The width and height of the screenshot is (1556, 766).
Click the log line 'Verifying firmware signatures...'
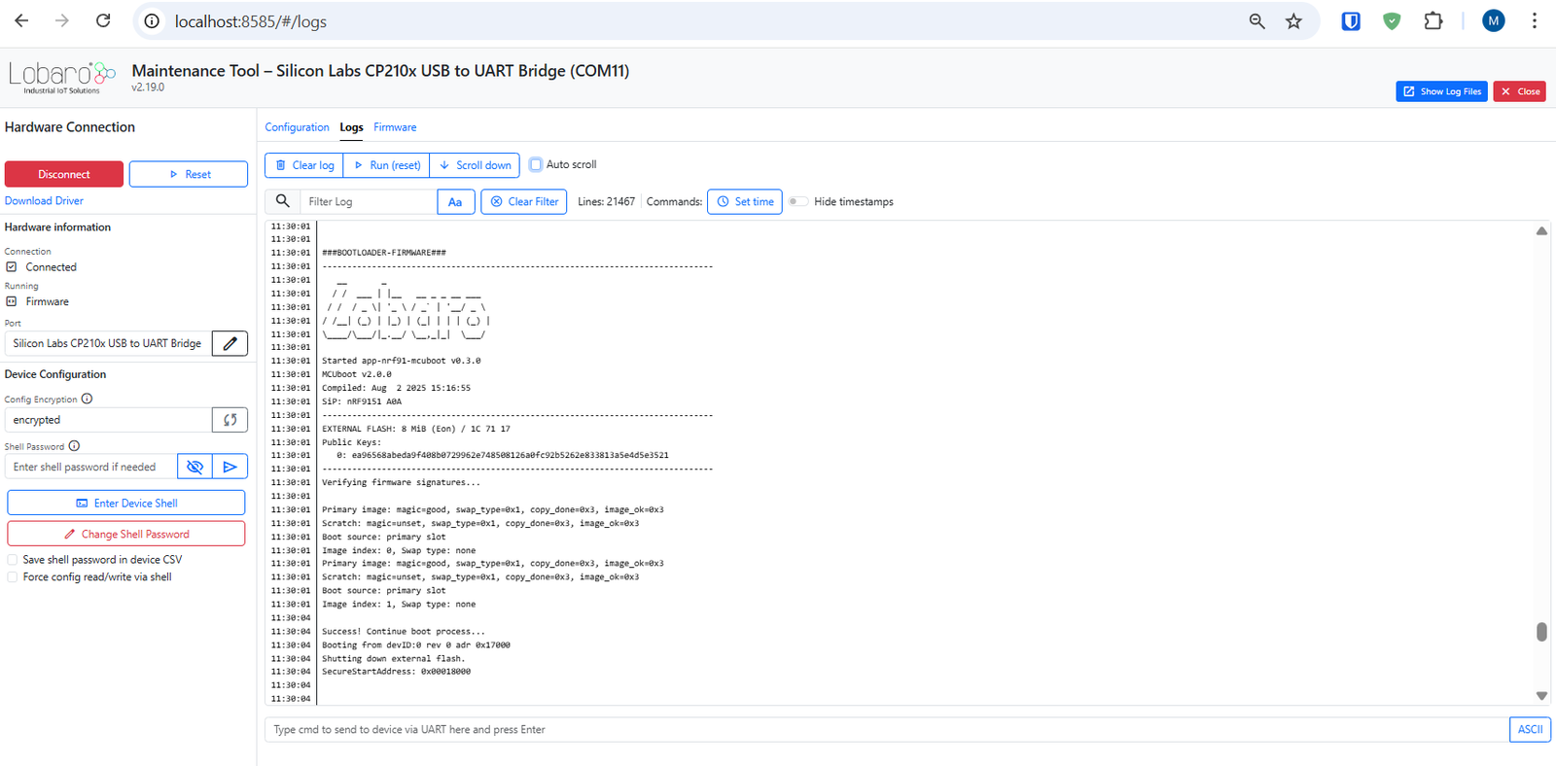(x=401, y=482)
